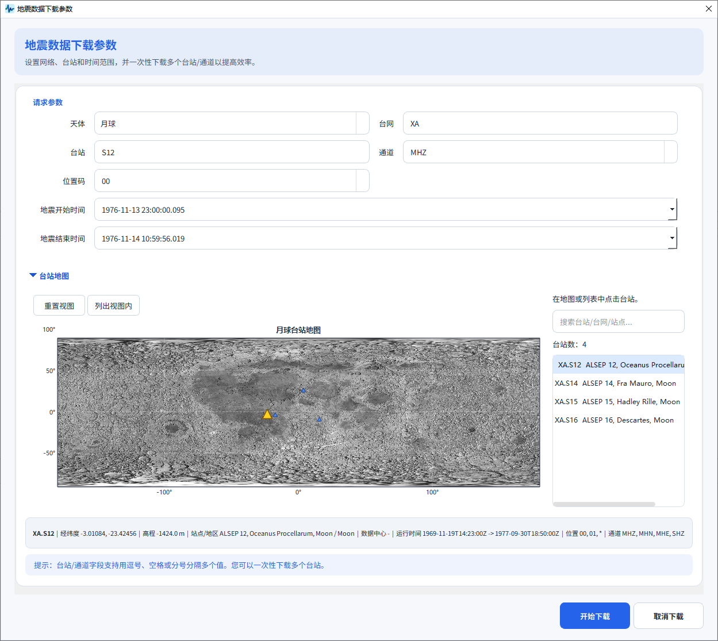Click the blue 地震数据下载参数 banner heading

(x=71, y=45)
